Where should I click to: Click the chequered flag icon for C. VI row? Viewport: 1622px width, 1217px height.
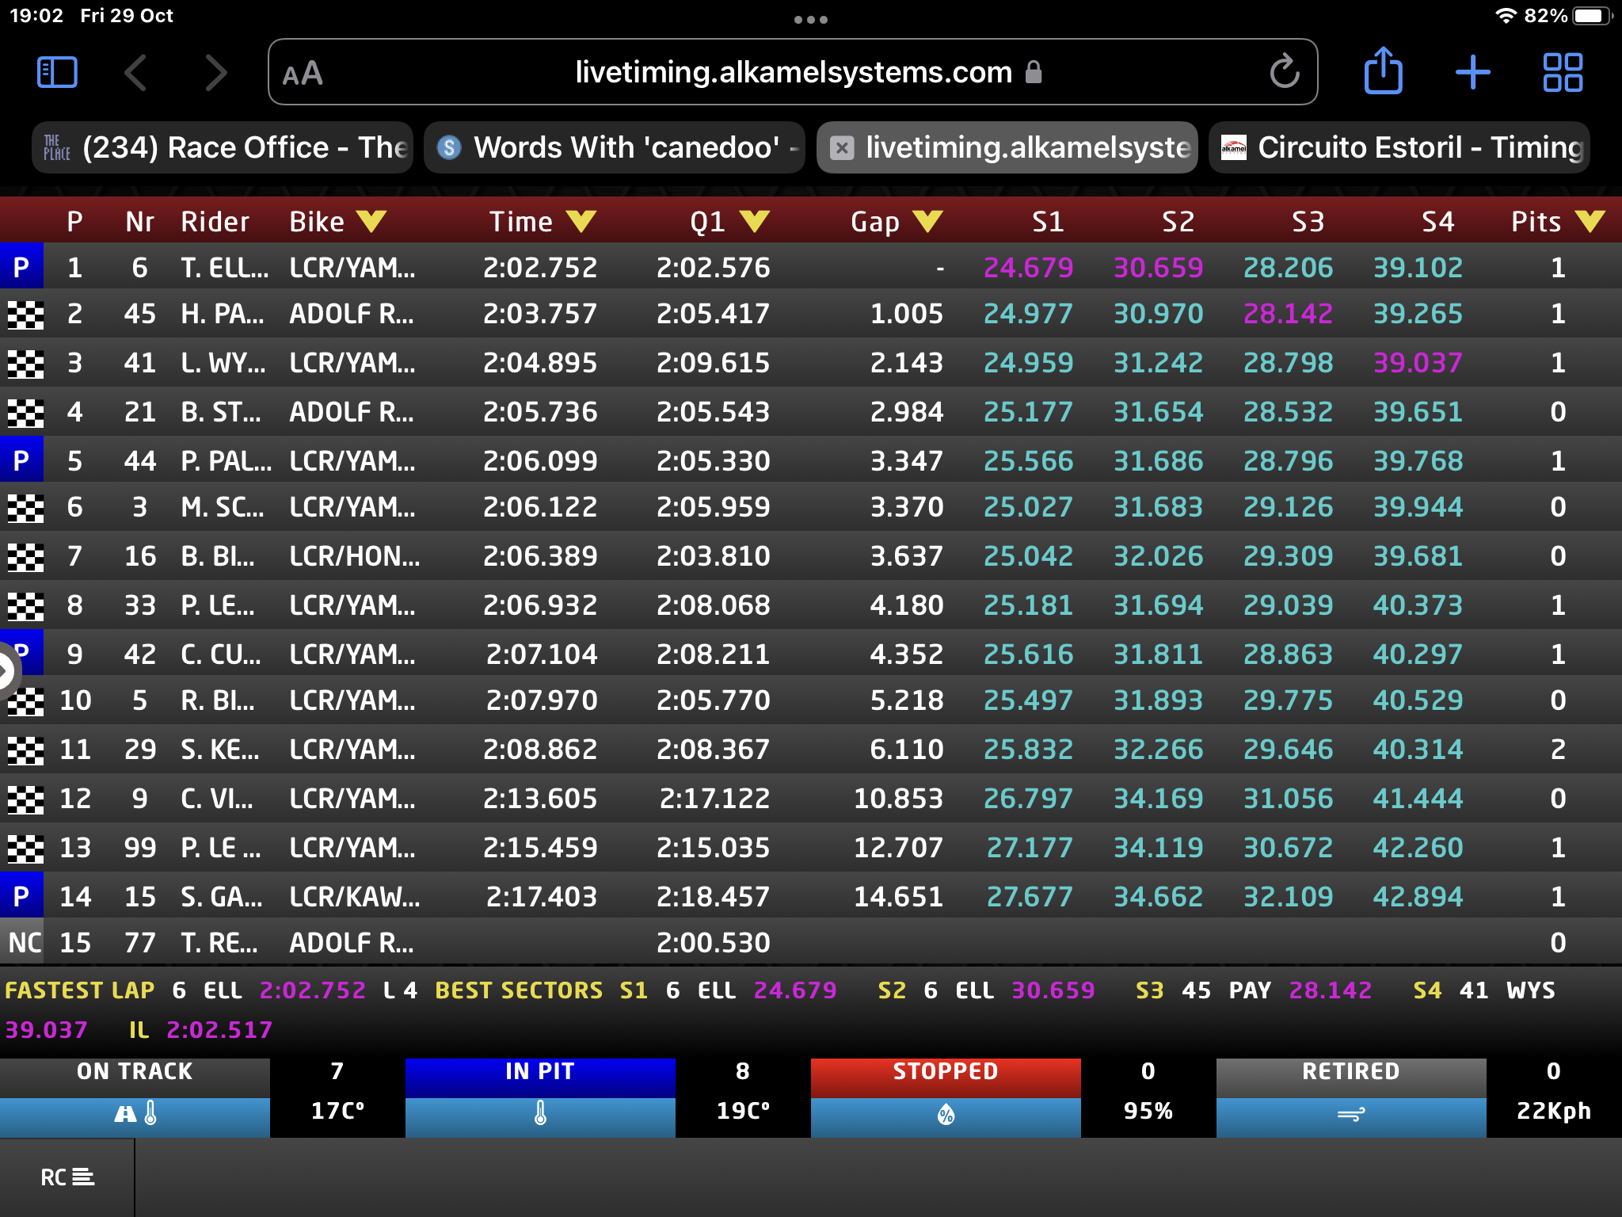coord(25,799)
